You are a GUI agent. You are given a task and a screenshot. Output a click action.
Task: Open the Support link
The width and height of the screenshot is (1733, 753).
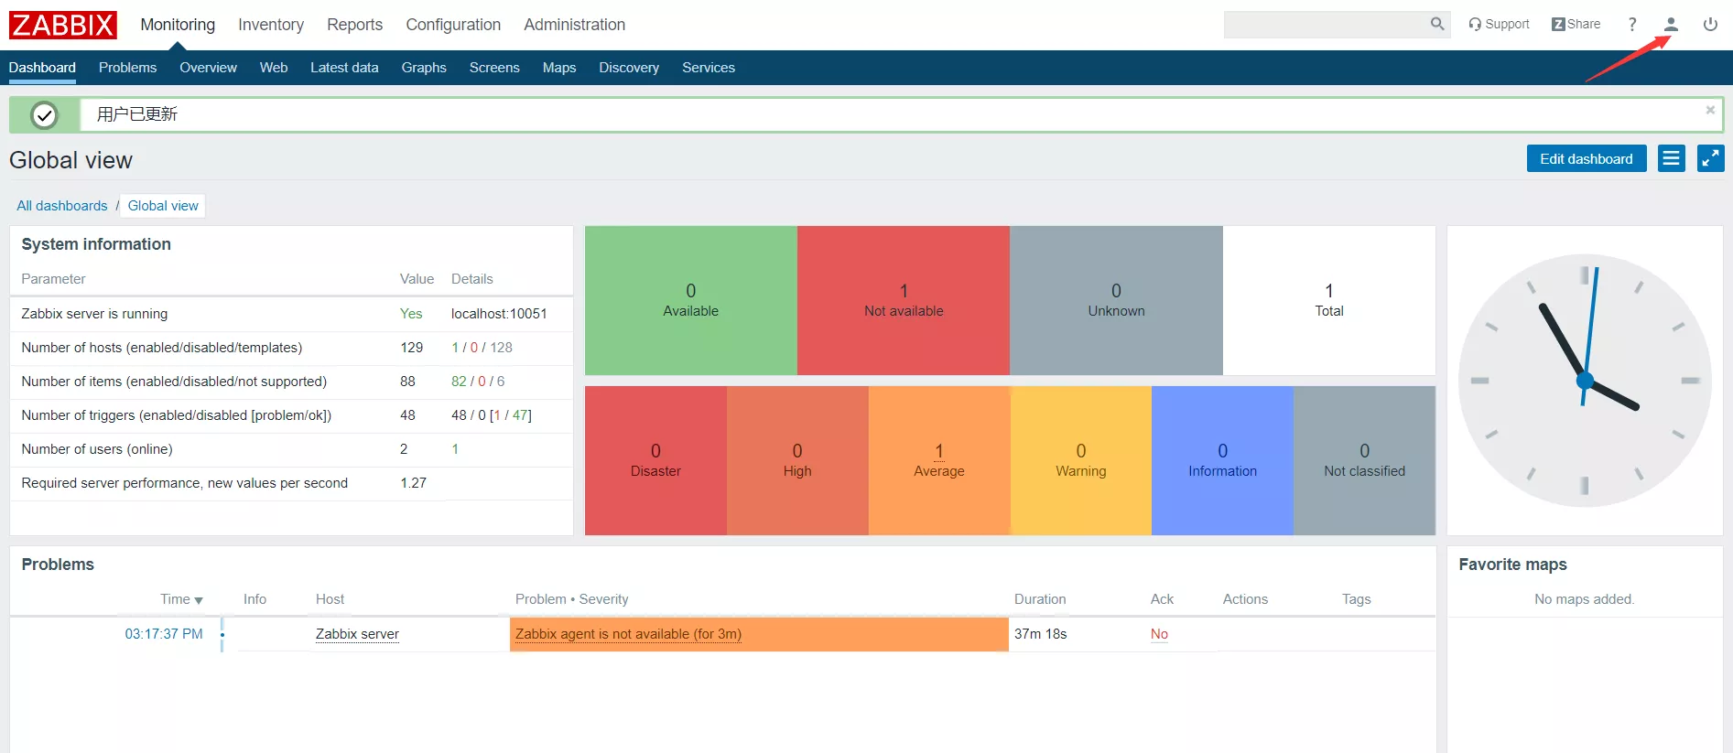1499,25
